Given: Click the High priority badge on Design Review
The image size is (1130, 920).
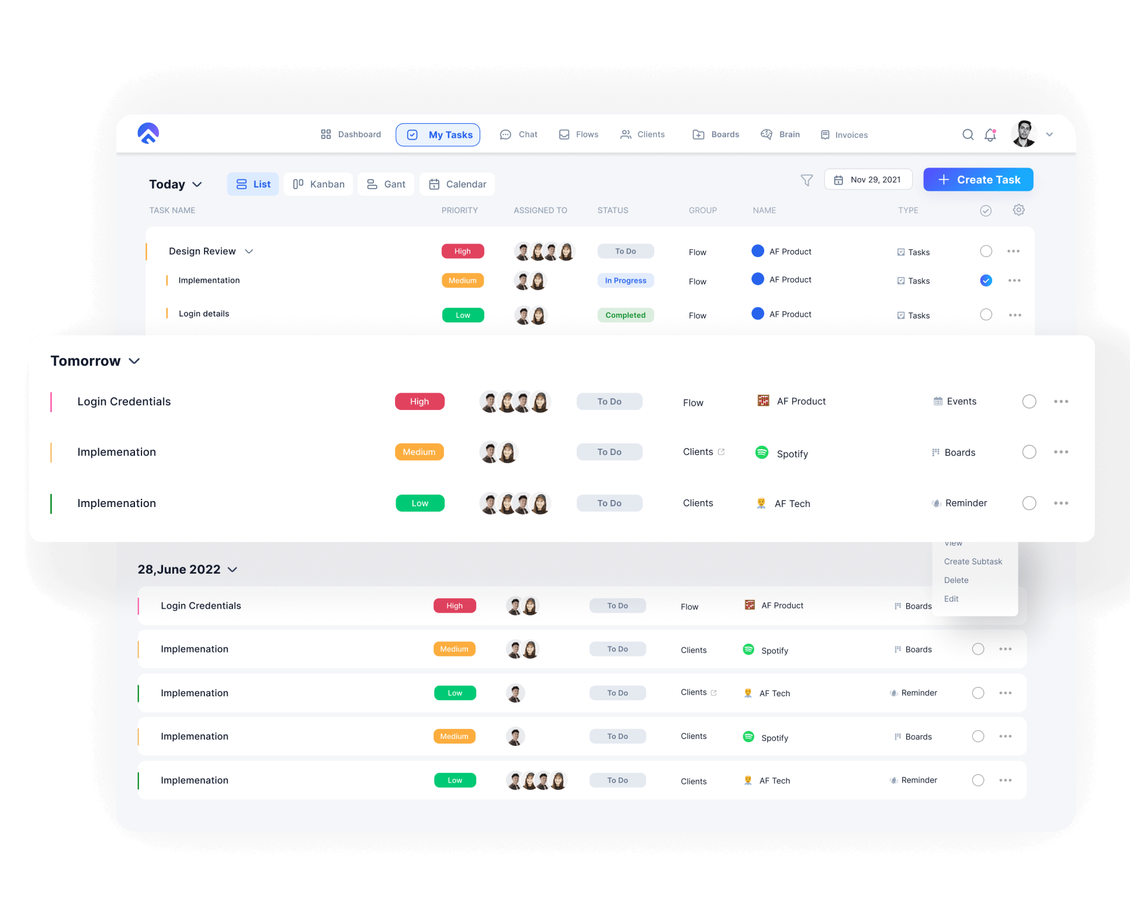Looking at the screenshot, I should (462, 252).
